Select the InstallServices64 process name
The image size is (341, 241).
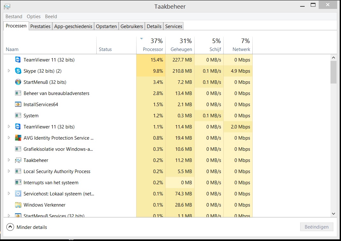coord(41,105)
